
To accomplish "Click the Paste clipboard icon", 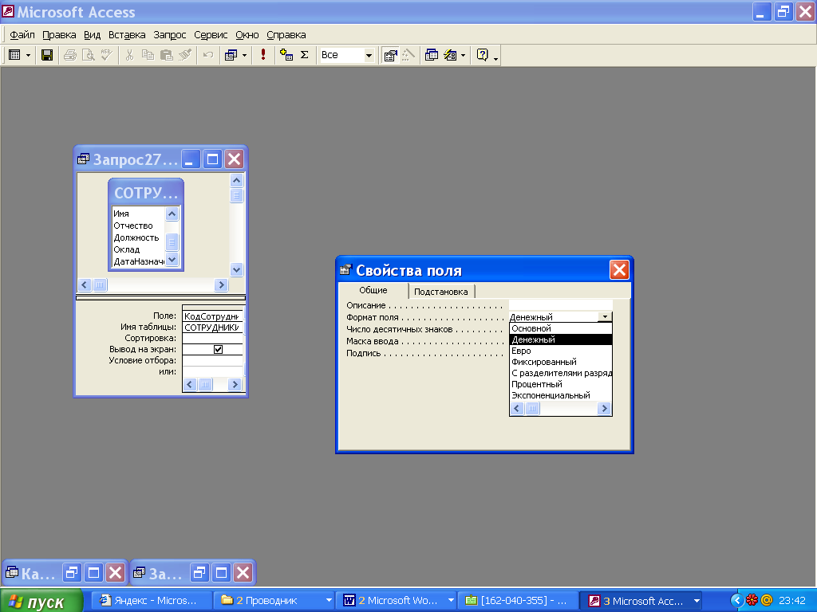I will coord(166,55).
